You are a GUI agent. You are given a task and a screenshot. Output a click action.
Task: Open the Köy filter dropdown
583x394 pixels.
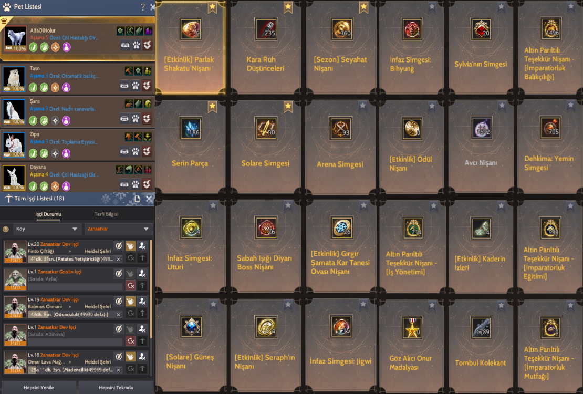47,229
